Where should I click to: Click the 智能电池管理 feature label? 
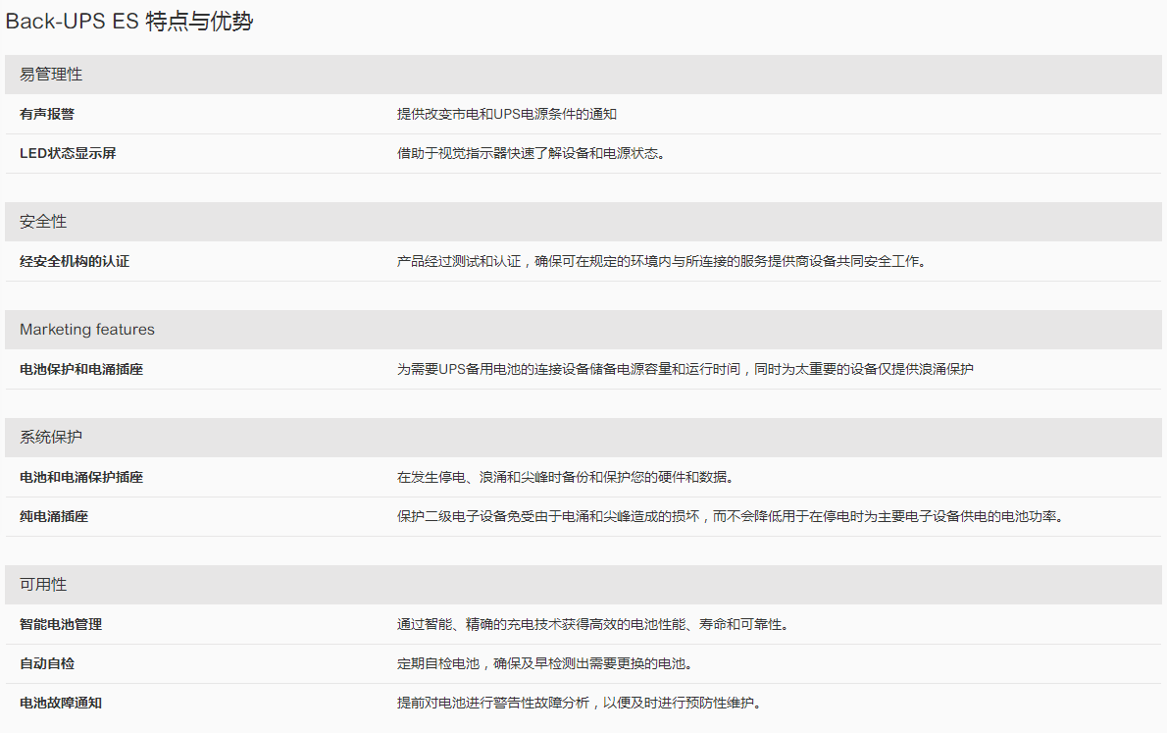pos(61,624)
